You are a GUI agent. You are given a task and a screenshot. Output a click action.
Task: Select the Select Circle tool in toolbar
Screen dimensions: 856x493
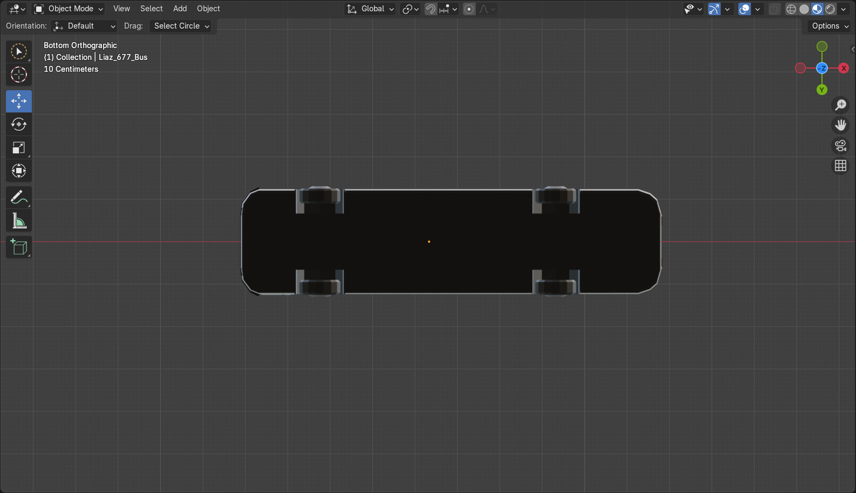19,51
